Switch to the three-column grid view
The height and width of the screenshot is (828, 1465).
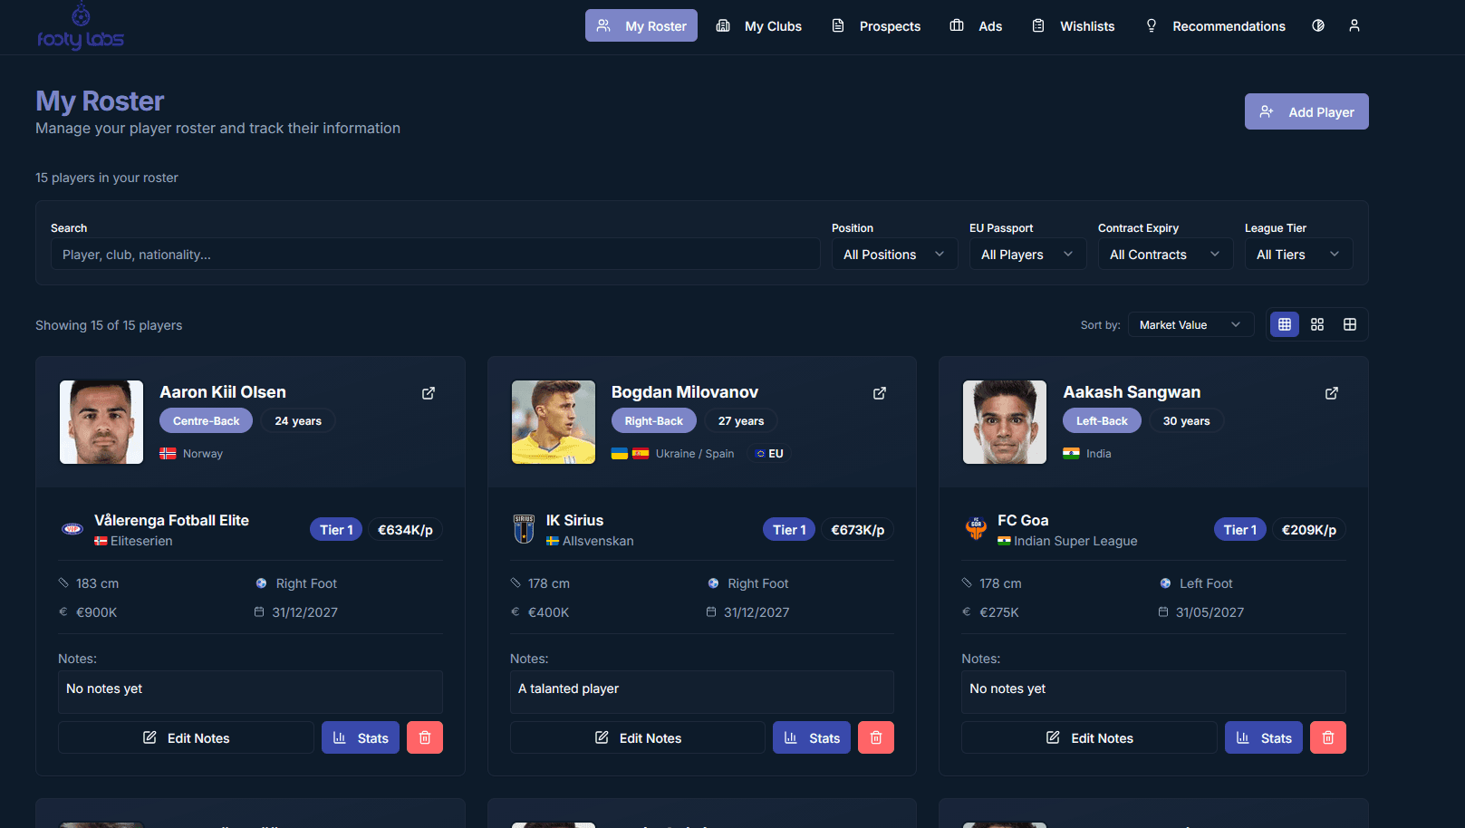pyautogui.click(x=1284, y=324)
